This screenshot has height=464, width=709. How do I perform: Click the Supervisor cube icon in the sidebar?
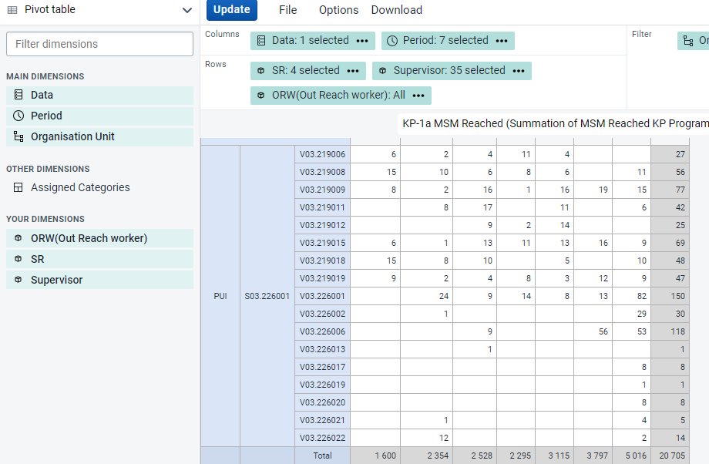(x=18, y=280)
